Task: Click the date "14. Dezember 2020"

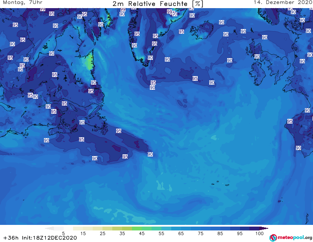Action: click(x=283, y=3)
